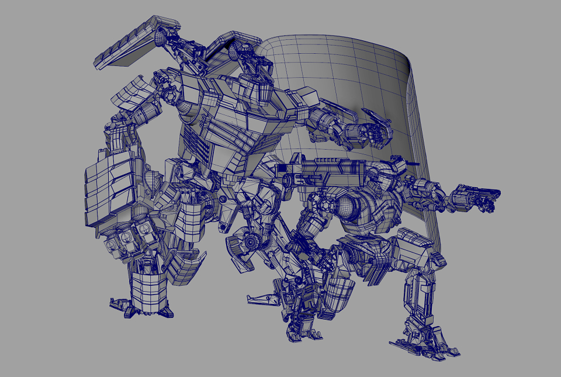Click the spherical shoulder dome of the small robot
Image resolution: width=561 pixels, height=377 pixels.
[x=347, y=207]
